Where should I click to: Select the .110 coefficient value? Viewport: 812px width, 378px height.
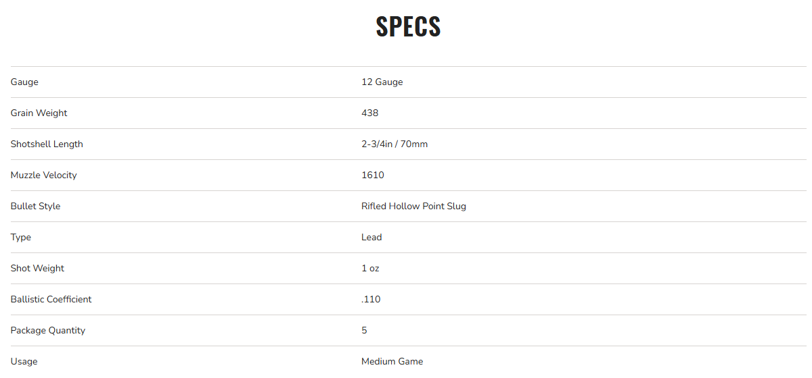[x=371, y=300]
